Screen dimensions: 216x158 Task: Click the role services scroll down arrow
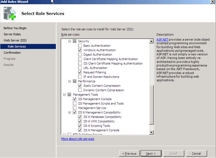(152, 132)
